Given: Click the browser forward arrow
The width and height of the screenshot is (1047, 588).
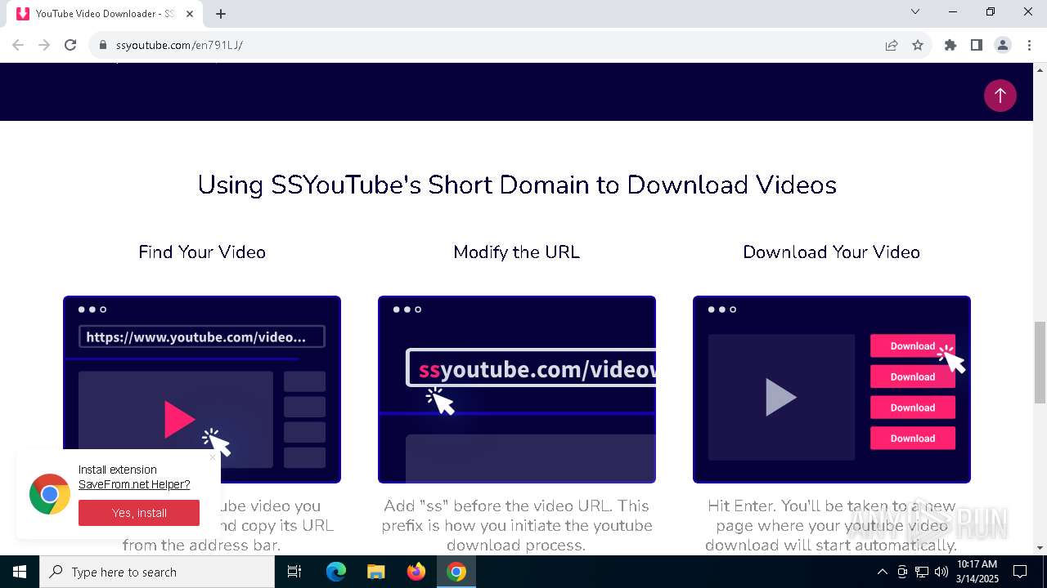Looking at the screenshot, I should pyautogui.click(x=44, y=45).
